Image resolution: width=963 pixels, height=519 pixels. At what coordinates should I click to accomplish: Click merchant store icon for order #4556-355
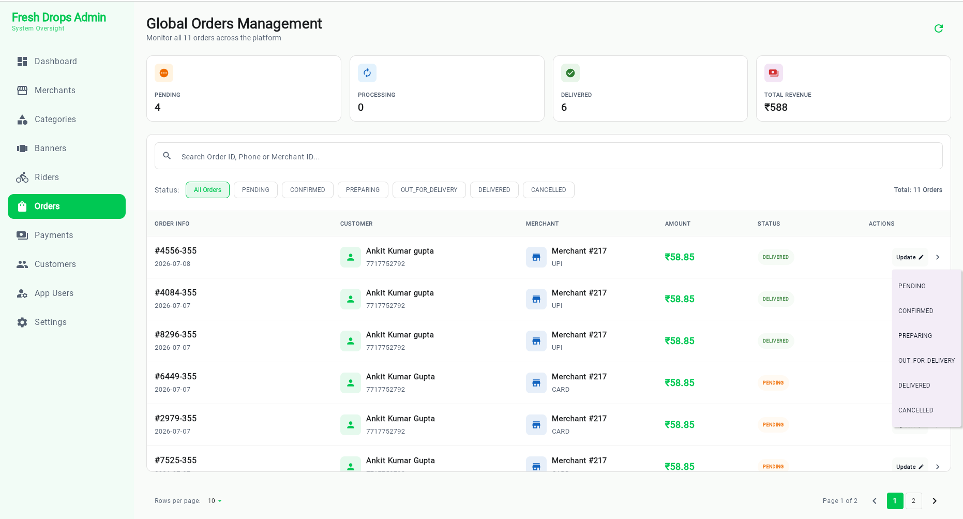click(x=536, y=257)
